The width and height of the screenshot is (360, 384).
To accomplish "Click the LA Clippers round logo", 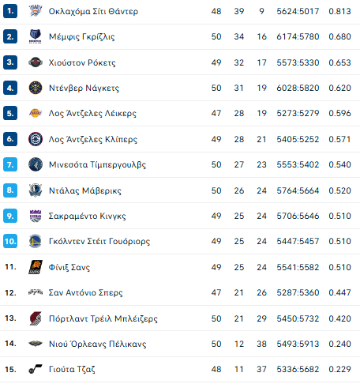I will click(36, 139).
